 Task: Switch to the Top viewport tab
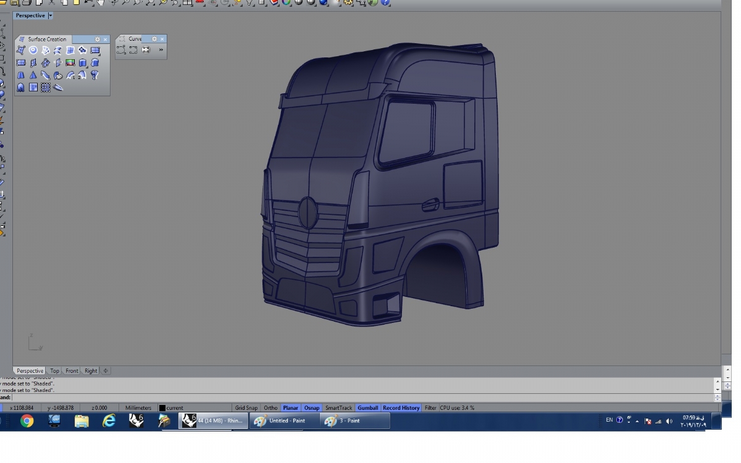point(54,371)
